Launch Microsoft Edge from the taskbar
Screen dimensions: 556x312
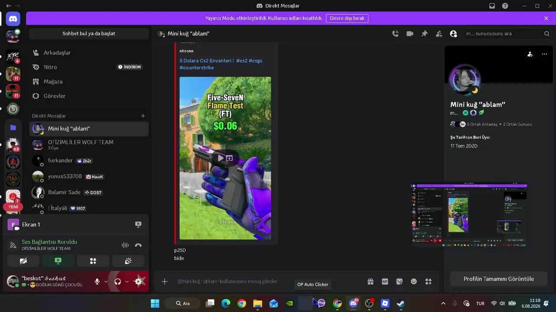click(226, 303)
